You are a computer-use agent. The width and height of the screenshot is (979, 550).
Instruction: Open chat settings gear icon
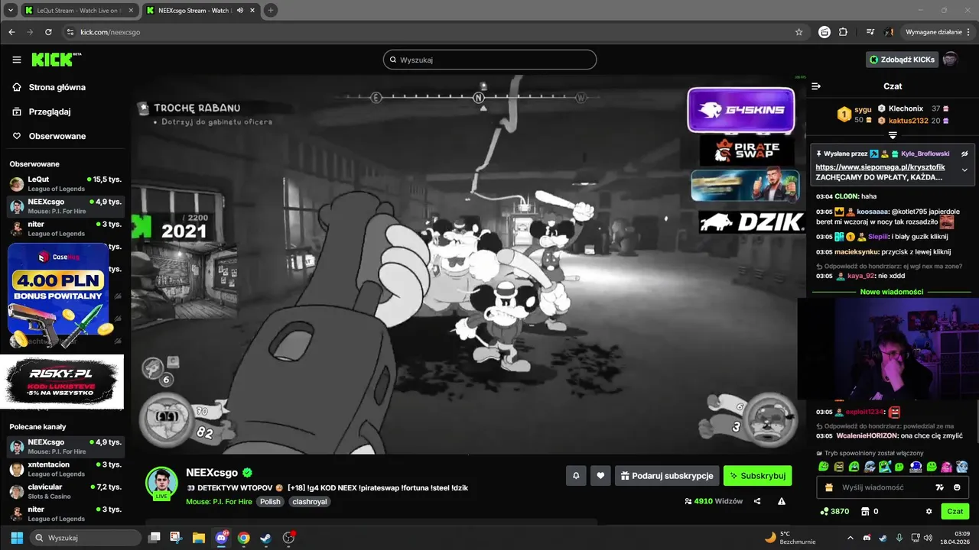coord(929,511)
